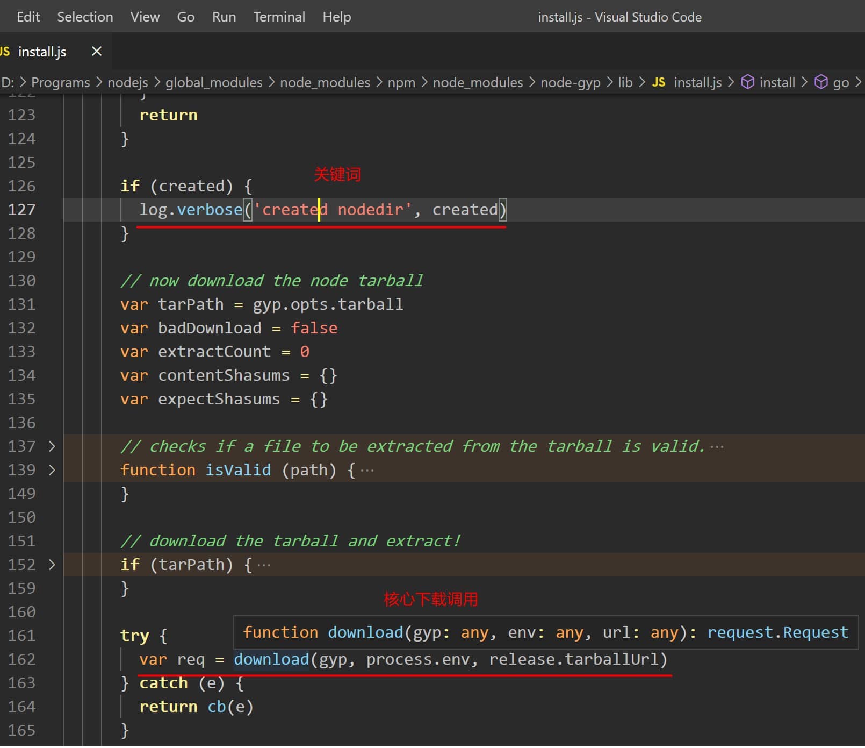Open the Run menu
Viewport: 865px width, 748px height.
pos(224,17)
